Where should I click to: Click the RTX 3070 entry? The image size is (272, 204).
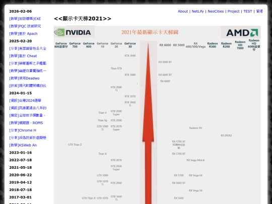coord(130,96)
